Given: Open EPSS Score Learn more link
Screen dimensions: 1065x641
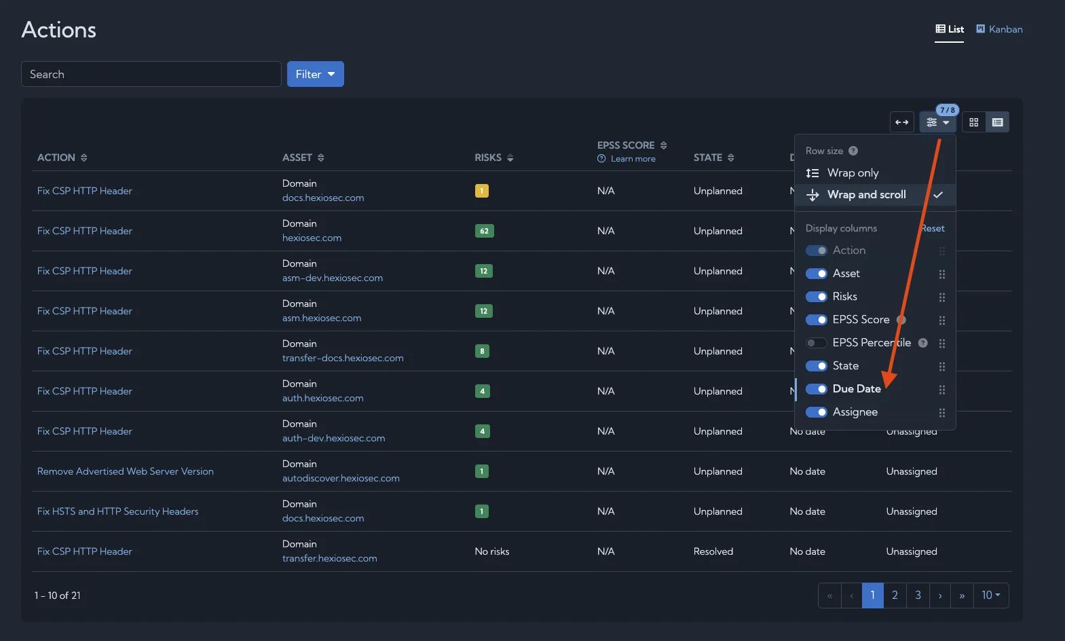Looking at the screenshot, I should (633, 159).
